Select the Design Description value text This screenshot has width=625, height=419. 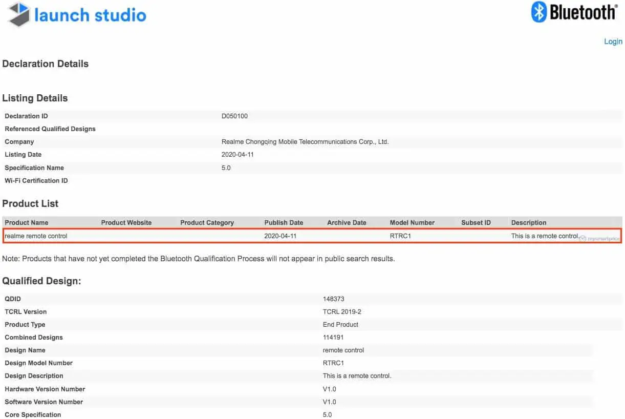click(357, 376)
